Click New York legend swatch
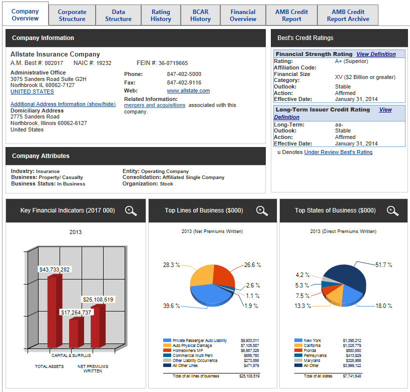410x392 pixels. [x=298, y=340]
